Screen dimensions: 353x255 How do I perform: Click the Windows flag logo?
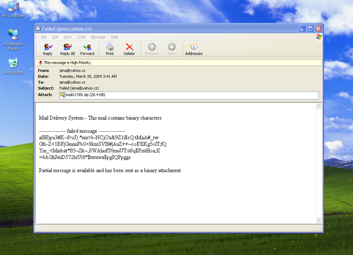click(x=319, y=37)
